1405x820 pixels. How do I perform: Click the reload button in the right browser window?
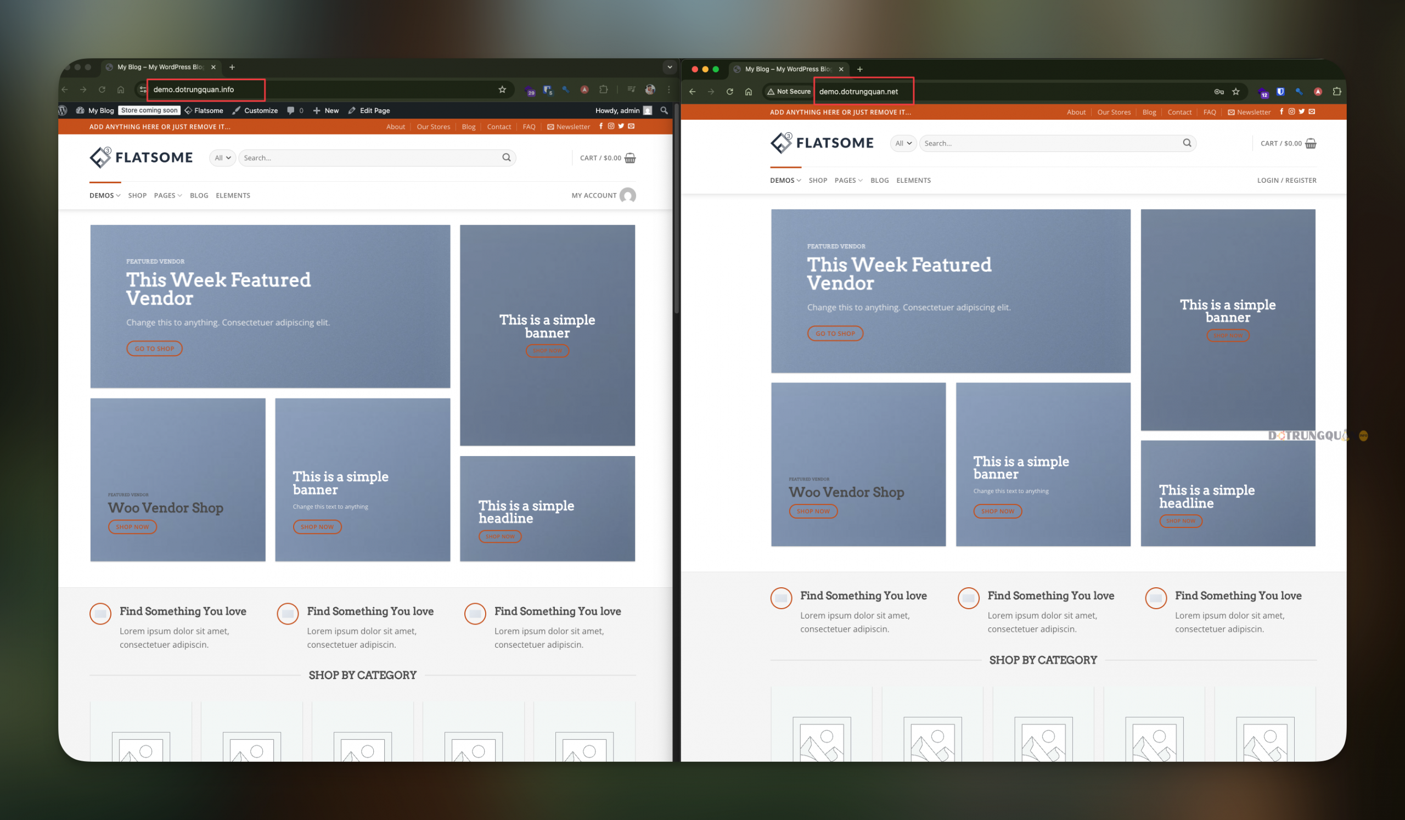tap(729, 92)
